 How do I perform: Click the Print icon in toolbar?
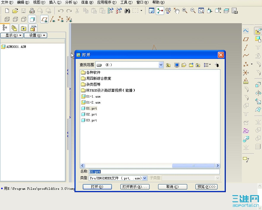coord(32,11)
